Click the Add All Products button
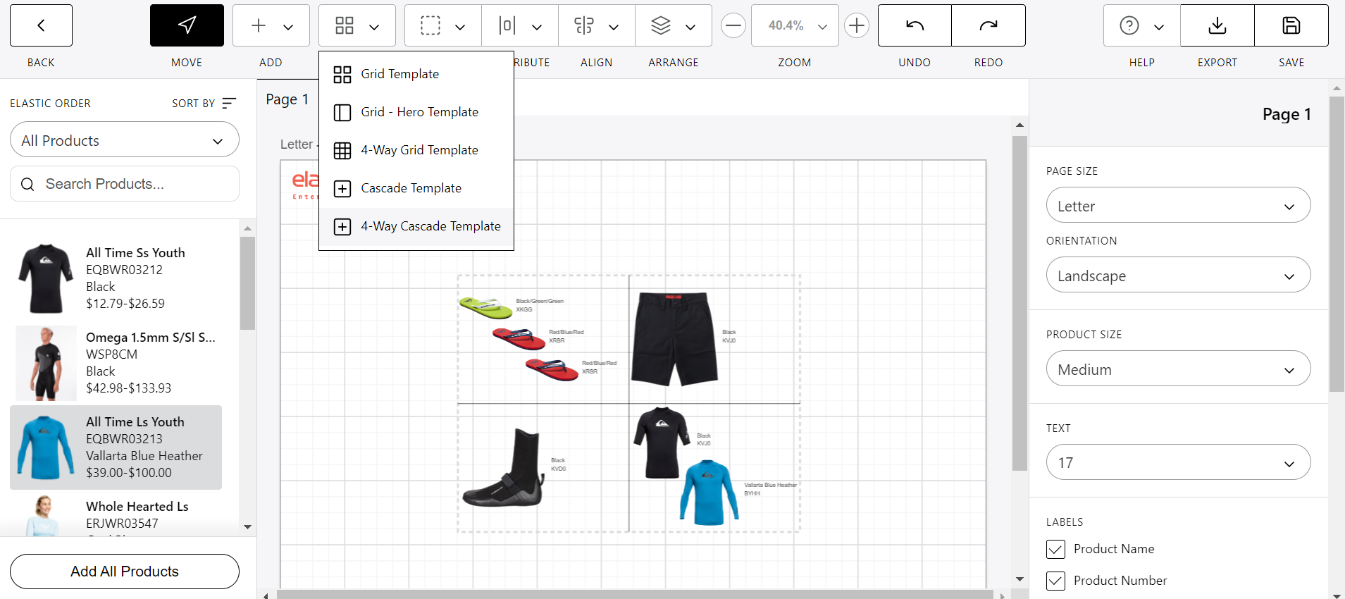1345x599 pixels. [x=125, y=572]
